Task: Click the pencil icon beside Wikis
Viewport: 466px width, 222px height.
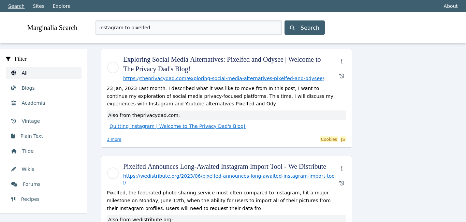Action: [14, 169]
